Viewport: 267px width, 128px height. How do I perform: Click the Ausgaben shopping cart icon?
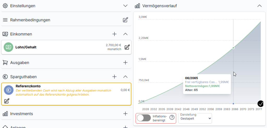pos(5,63)
